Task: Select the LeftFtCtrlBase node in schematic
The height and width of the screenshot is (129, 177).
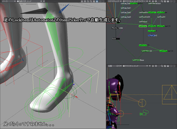Action: [138, 60]
